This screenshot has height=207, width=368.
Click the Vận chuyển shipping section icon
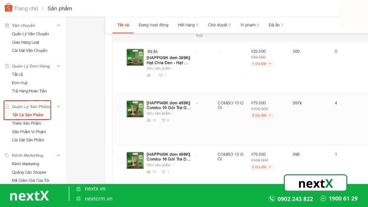coord(7,25)
